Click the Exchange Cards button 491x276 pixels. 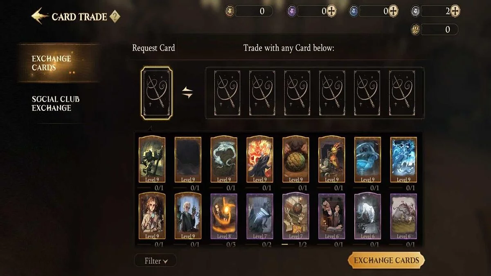(x=386, y=260)
